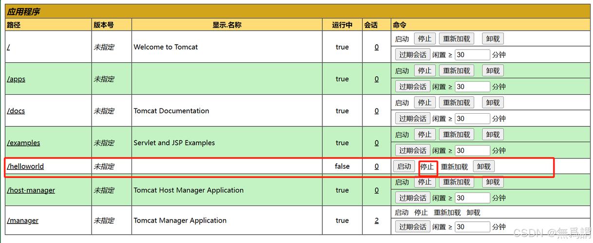Undeploy the Tomcat Host Manager Application
The width and height of the screenshot is (593, 243).
(x=493, y=182)
